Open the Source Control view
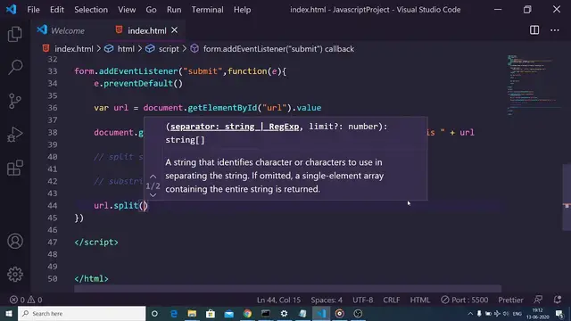This screenshot has height=321, width=571. [15, 101]
